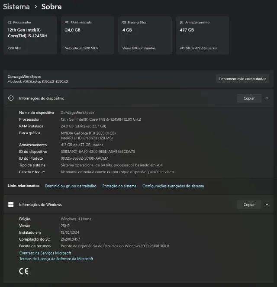Open Contrato de Serviços Microsoft link
Image resolution: width=277 pixels, height=287 pixels.
(45, 253)
